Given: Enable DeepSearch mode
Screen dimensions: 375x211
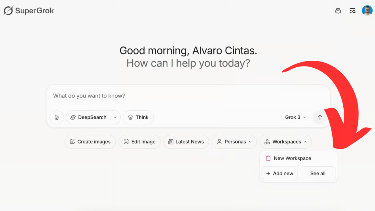Looking at the screenshot, I should click(89, 117).
